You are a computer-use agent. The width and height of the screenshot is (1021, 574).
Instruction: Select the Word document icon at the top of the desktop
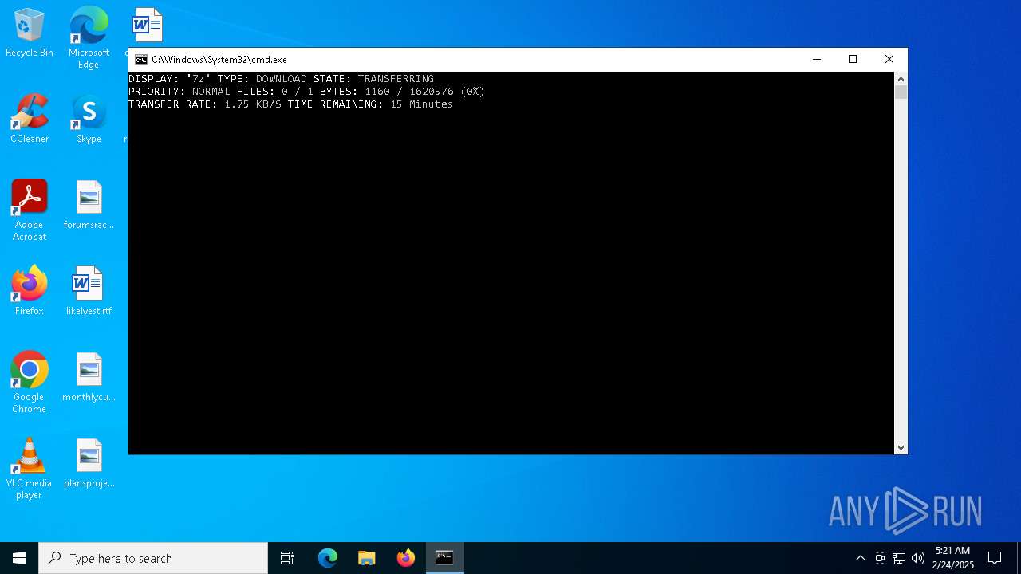147,26
